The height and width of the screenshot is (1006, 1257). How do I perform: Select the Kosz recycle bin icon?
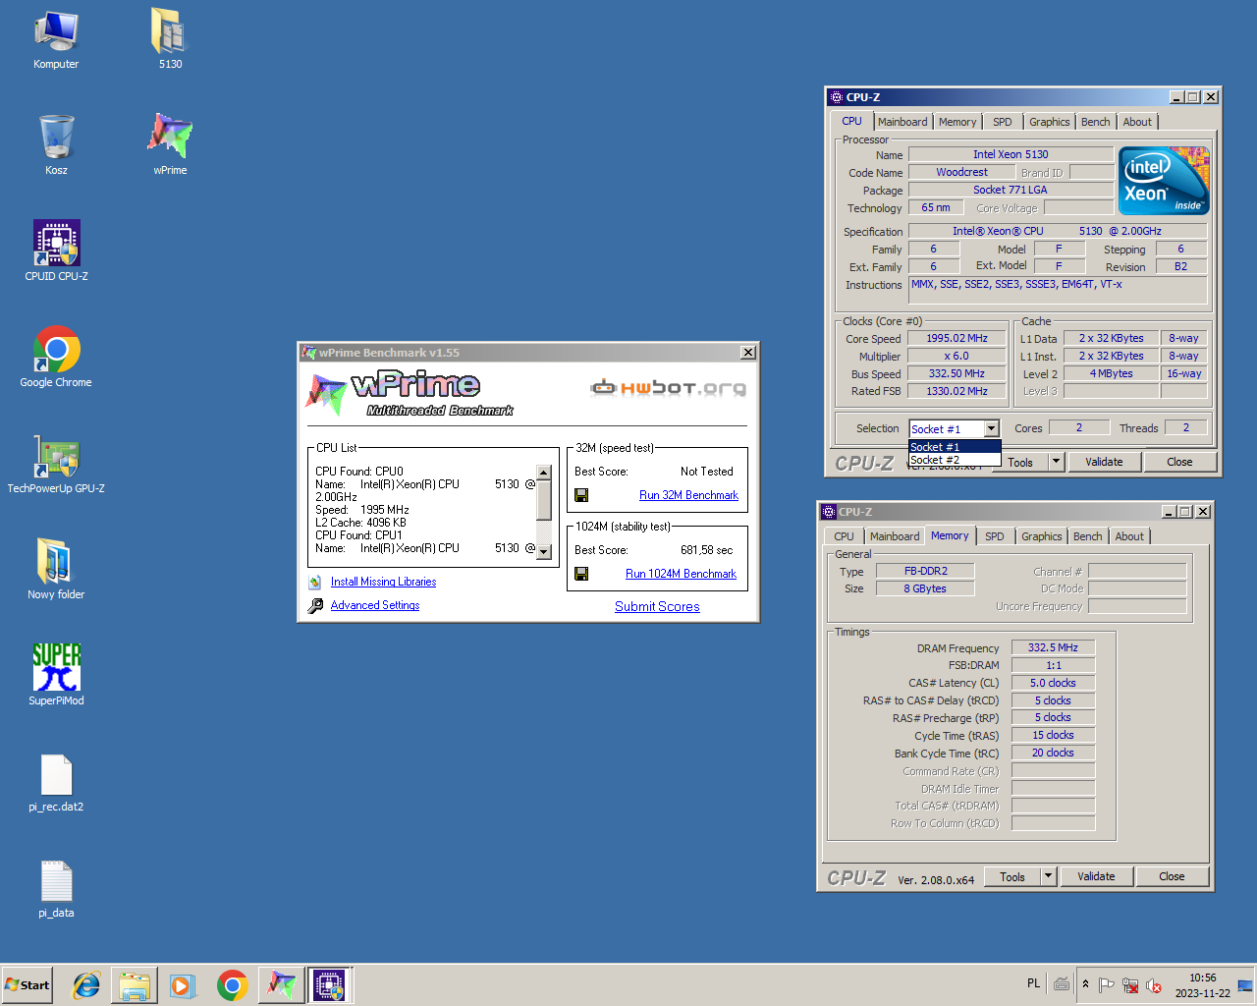pos(56,144)
